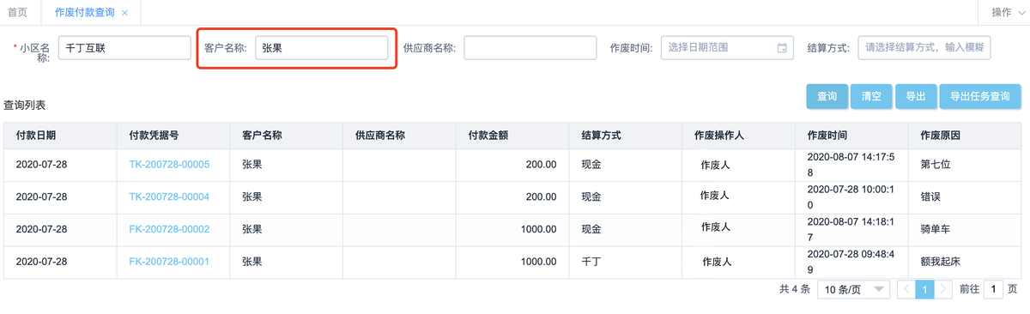Open 导出任务查询
Screen dimensions: 1030x314
point(980,97)
